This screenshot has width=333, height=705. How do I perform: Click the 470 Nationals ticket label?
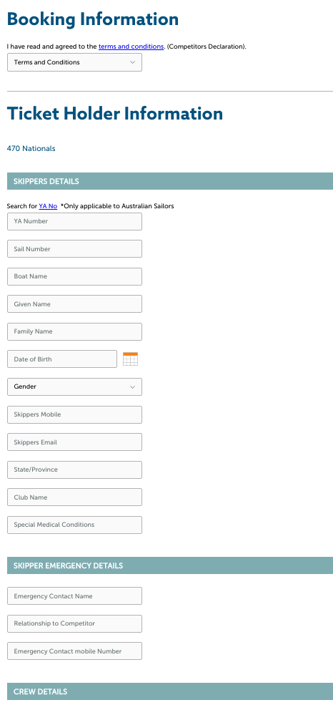(x=31, y=148)
